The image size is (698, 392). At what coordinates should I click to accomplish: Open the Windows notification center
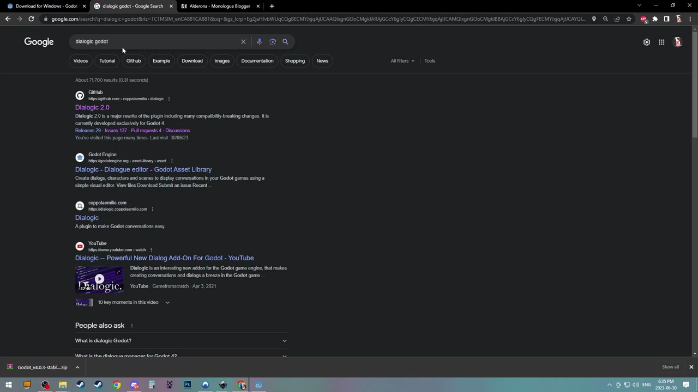click(x=686, y=385)
